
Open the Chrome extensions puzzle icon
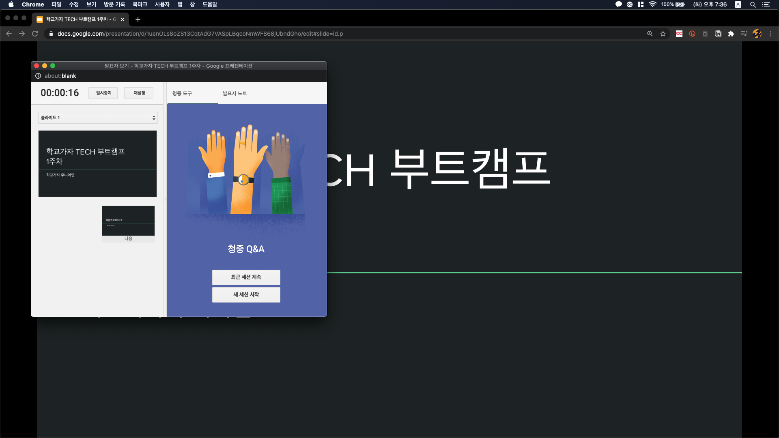(x=731, y=34)
